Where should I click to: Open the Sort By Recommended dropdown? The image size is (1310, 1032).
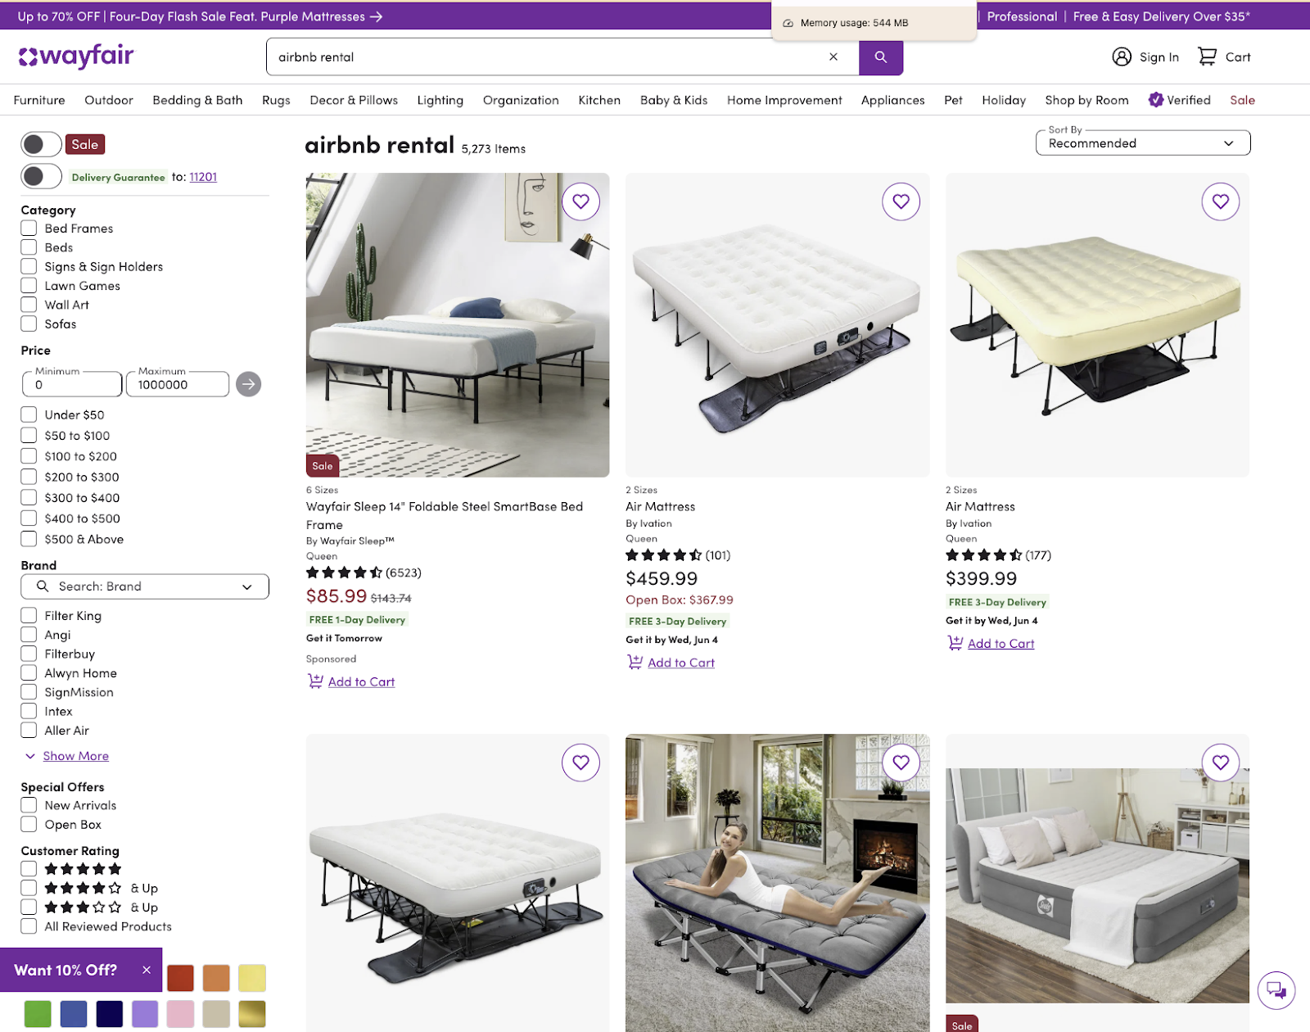[1143, 143]
